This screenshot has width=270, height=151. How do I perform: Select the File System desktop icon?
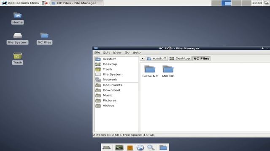(17, 38)
